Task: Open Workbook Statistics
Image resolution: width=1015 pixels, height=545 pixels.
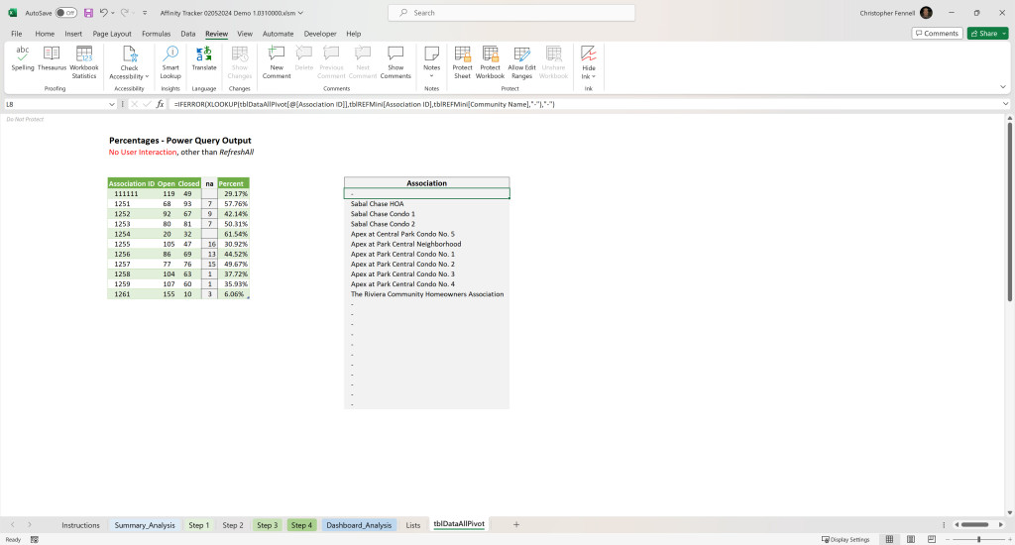Action: 84,62
